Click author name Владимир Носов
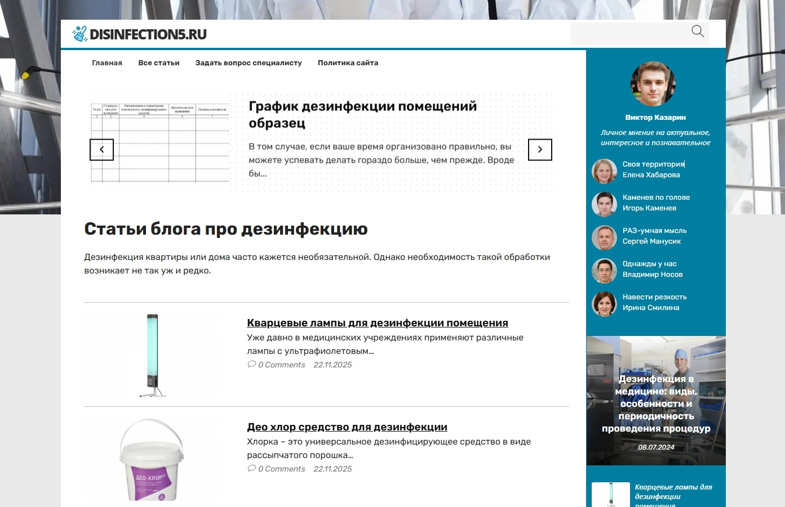The height and width of the screenshot is (507, 785). (653, 275)
